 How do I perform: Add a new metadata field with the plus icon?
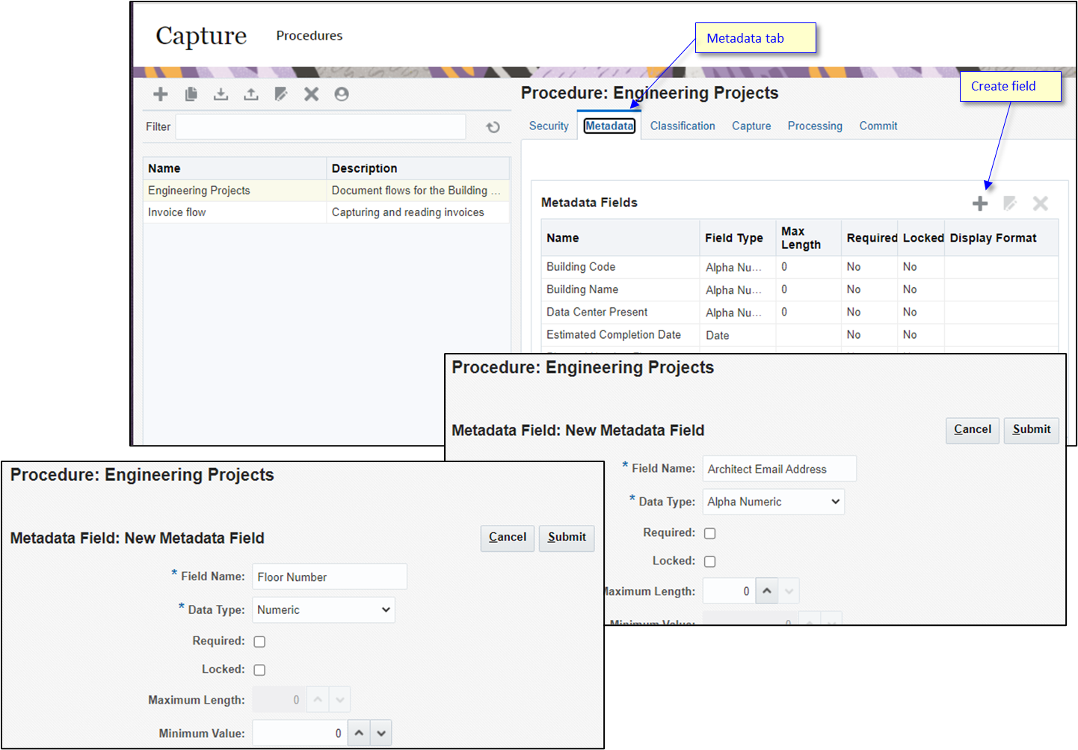pyautogui.click(x=980, y=203)
